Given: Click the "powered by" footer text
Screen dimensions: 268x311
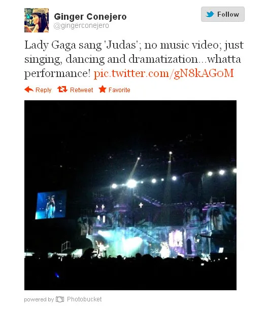Looking at the screenshot, I should tap(39, 299).
